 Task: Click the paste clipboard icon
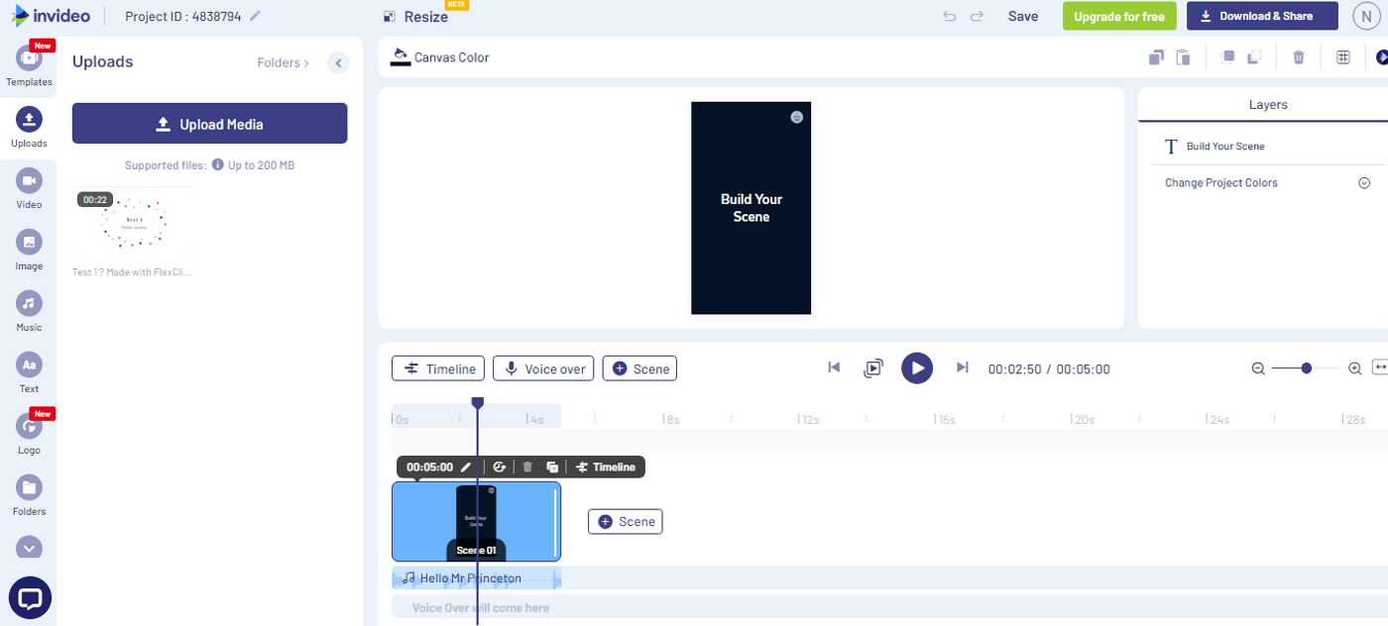[x=1183, y=57]
